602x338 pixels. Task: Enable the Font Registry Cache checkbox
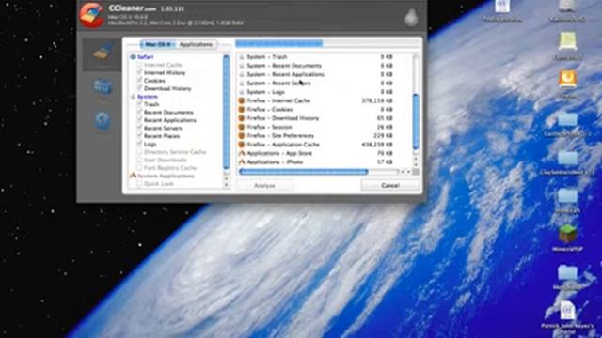[x=140, y=168]
